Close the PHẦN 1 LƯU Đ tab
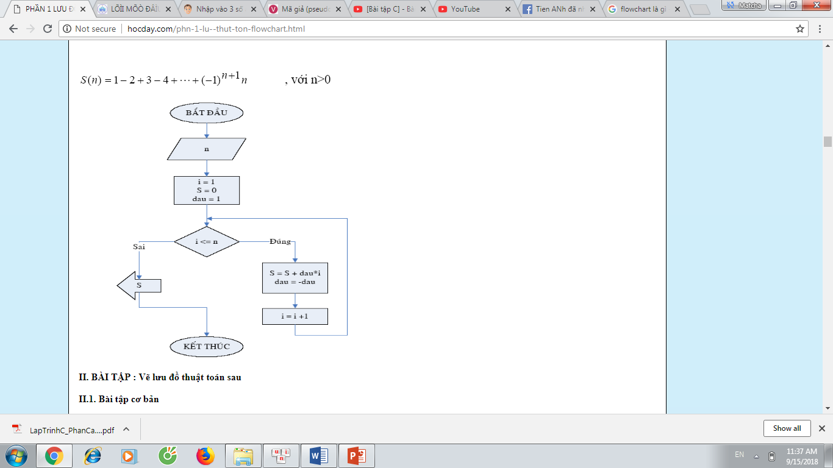833x468 pixels. pyautogui.click(x=83, y=10)
